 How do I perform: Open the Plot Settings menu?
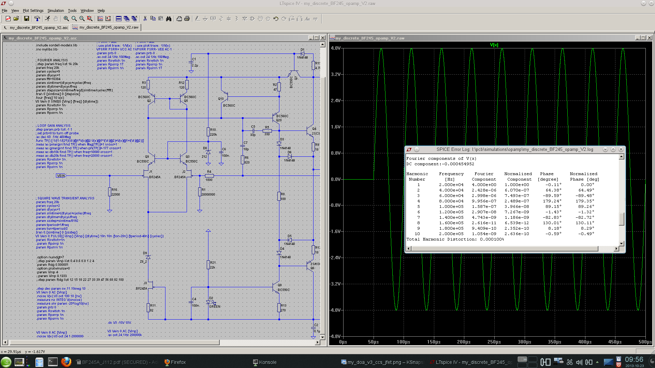point(33,11)
